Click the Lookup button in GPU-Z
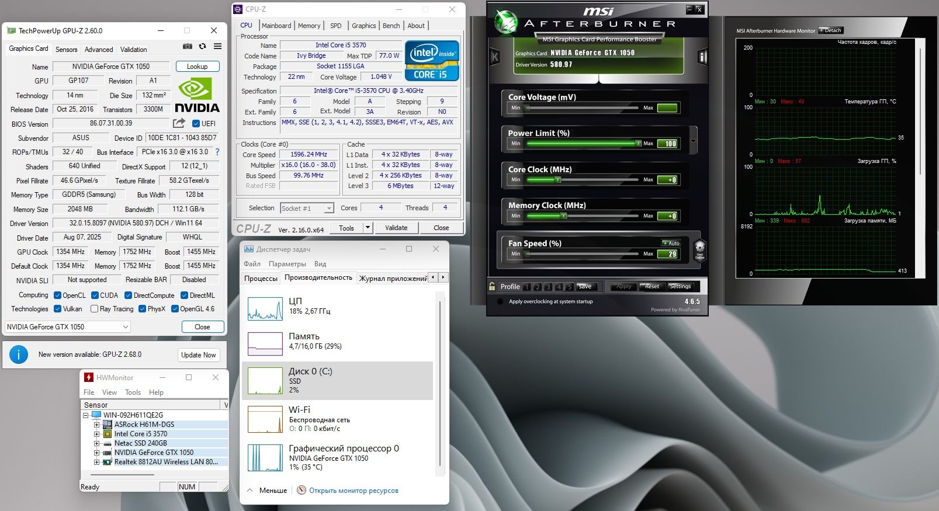 click(197, 67)
